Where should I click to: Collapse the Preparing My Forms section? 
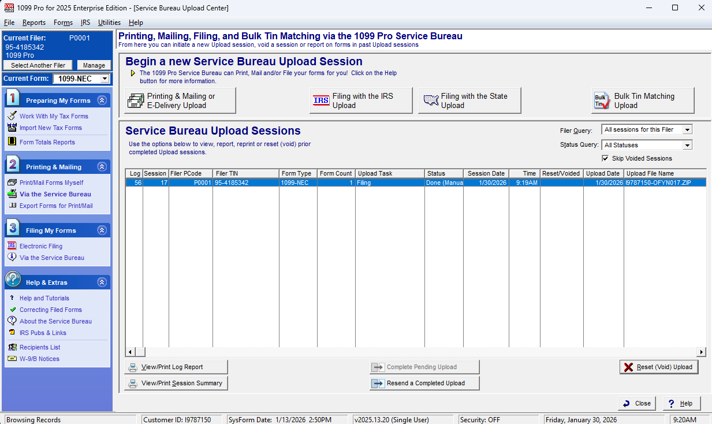click(x=102, y=101)
